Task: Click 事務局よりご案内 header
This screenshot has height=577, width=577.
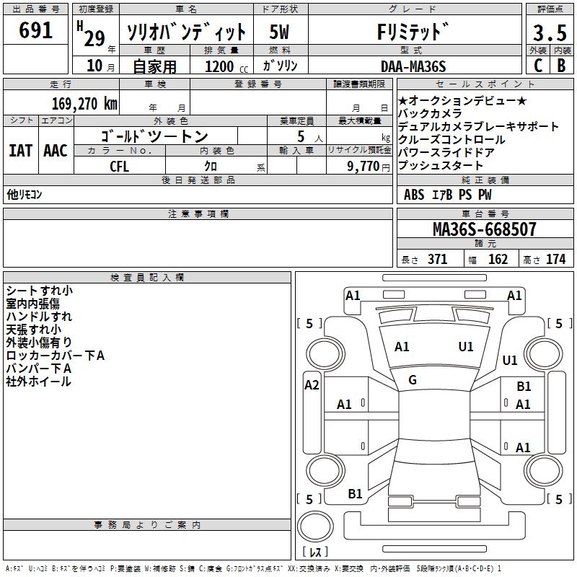Action: (147, 525)
